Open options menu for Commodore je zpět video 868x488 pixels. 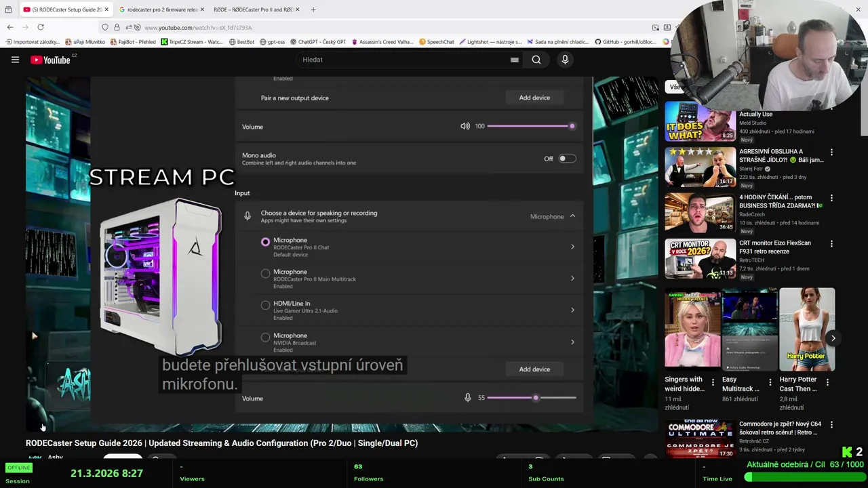831,425
